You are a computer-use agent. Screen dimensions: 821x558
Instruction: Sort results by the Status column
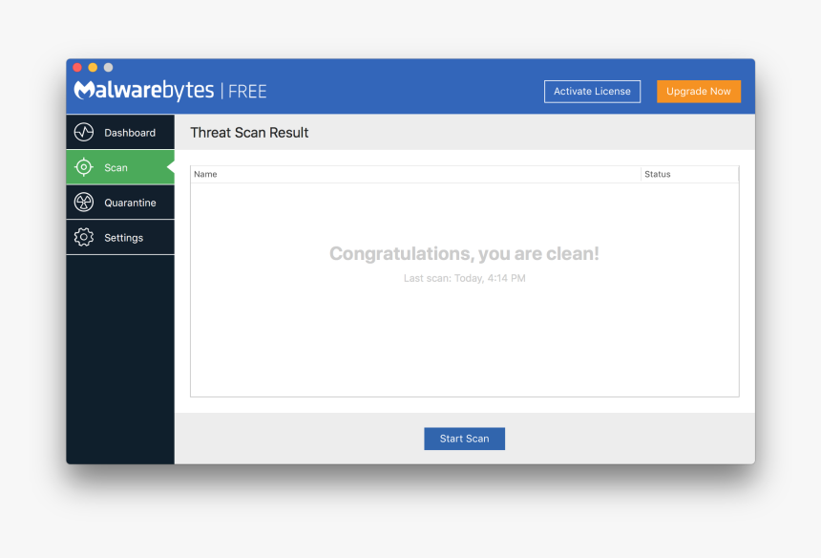[658, 174]
